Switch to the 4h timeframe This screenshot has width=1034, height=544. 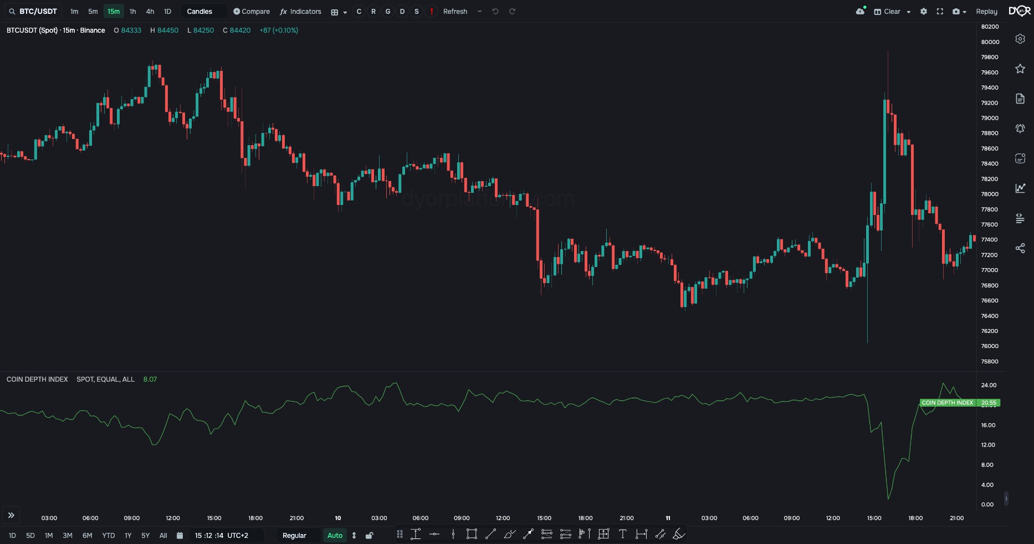coord(150,11)
